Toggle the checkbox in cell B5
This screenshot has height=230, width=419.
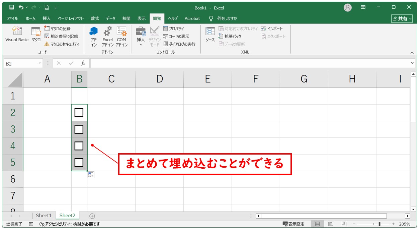79,163
